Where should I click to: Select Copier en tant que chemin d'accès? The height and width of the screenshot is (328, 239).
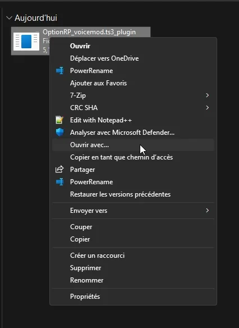click(133, 157)
